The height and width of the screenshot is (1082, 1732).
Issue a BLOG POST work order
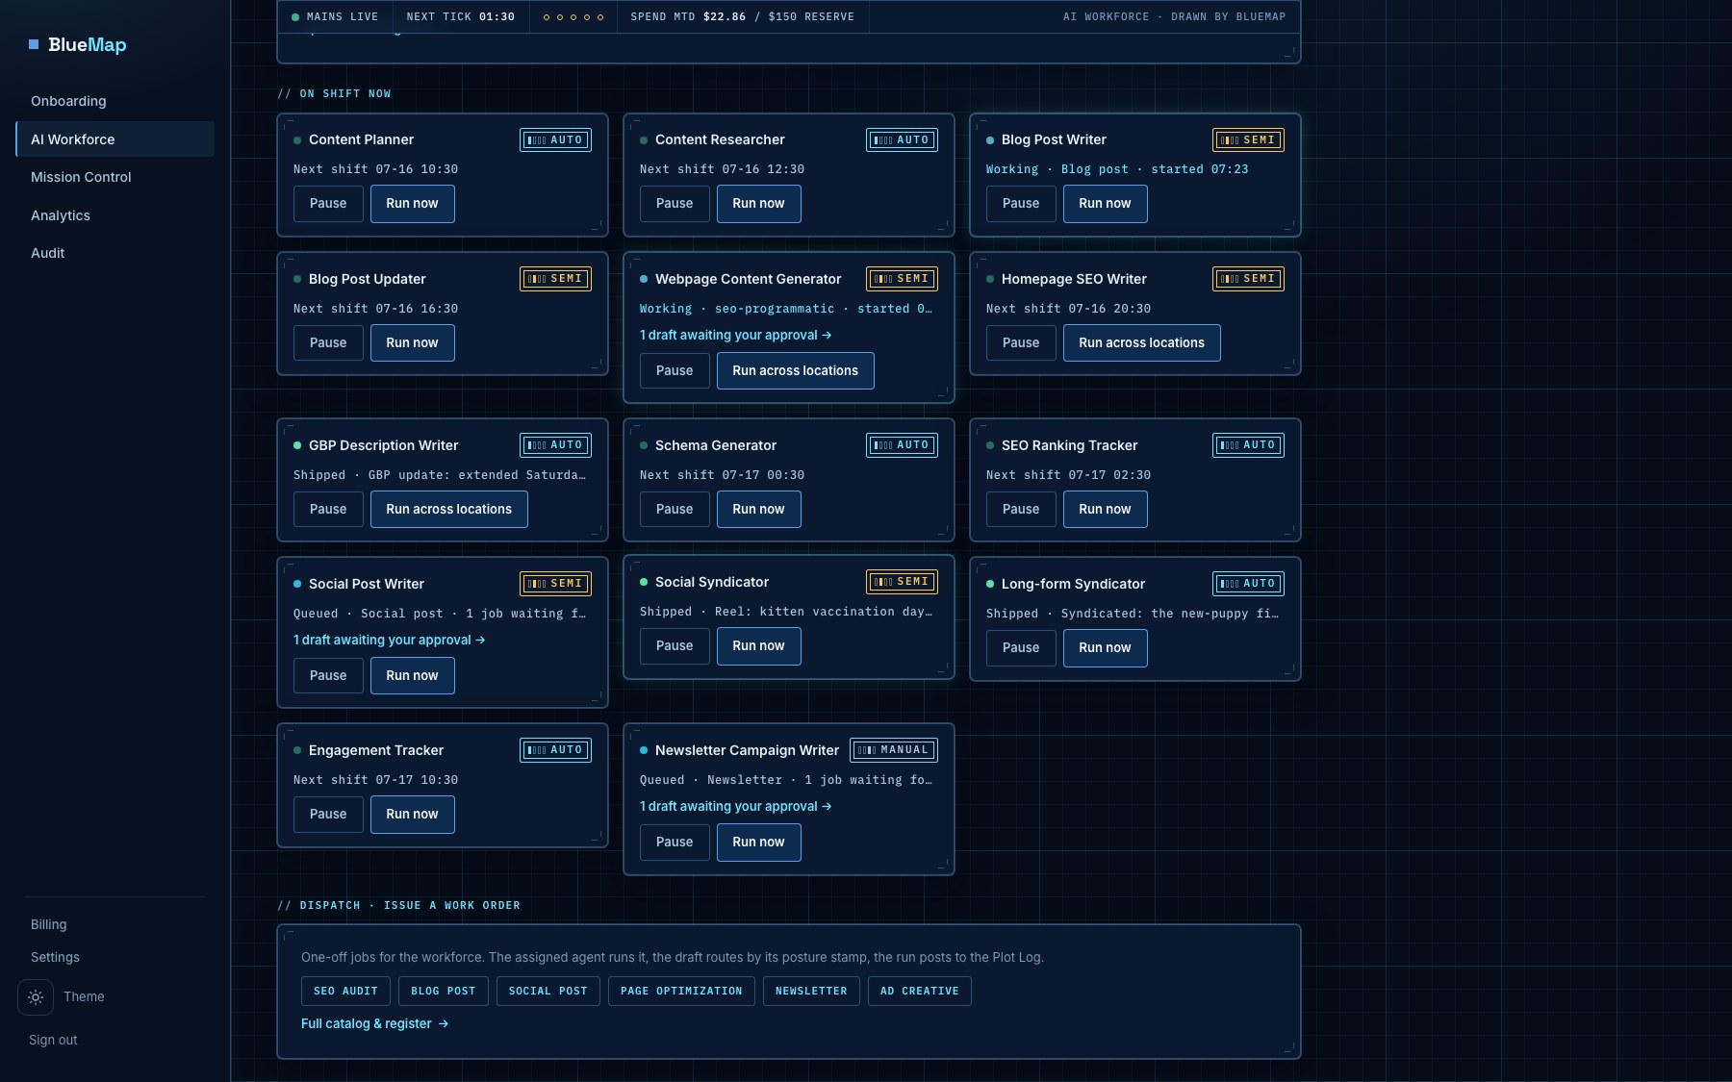click(x=443, y=992)
